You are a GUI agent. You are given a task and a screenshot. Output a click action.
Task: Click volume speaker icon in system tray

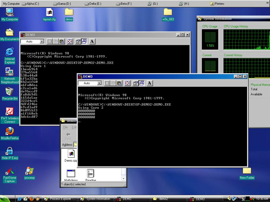[229, 199]
